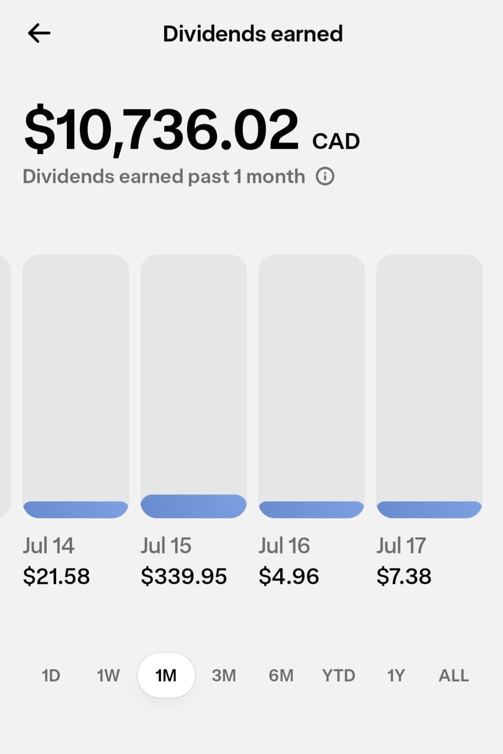Image resolution: width=503 pixels, height=754 pixels.
Task: Switch to 3M dividend view
Action: pyautogui.click(x=224, y=675)
